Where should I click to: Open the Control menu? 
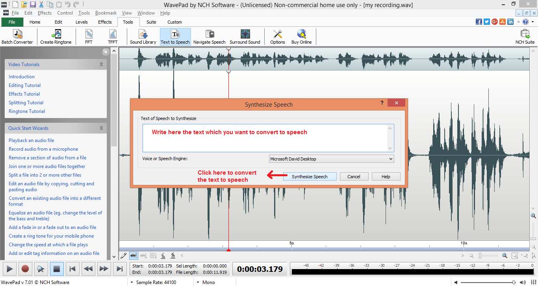(65, 13)
